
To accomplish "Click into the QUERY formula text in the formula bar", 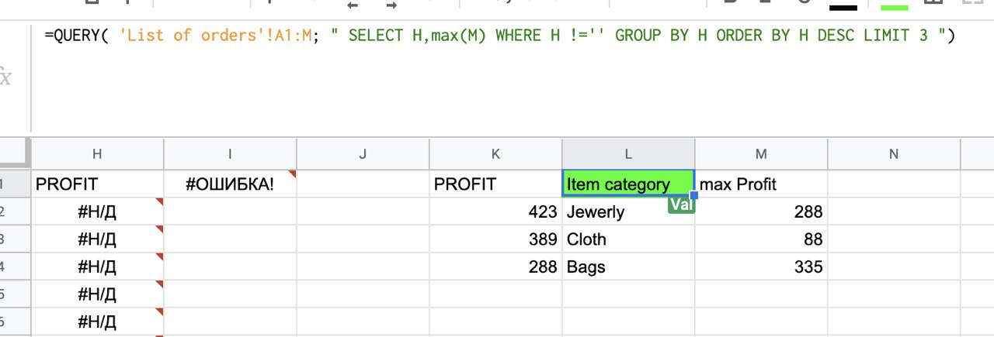I will coord(499,36).
